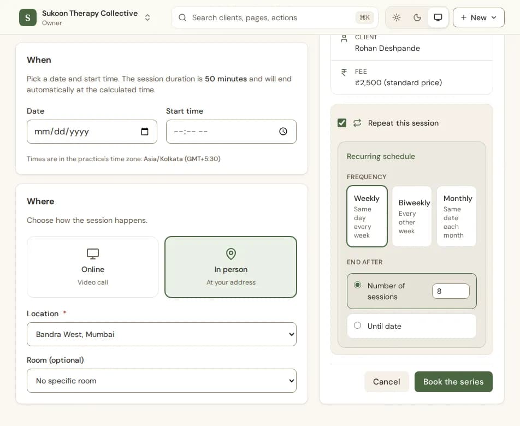This screenshot has width=520, height=426.
Task: Click the Start time field
Action: (x=231, y=132)
